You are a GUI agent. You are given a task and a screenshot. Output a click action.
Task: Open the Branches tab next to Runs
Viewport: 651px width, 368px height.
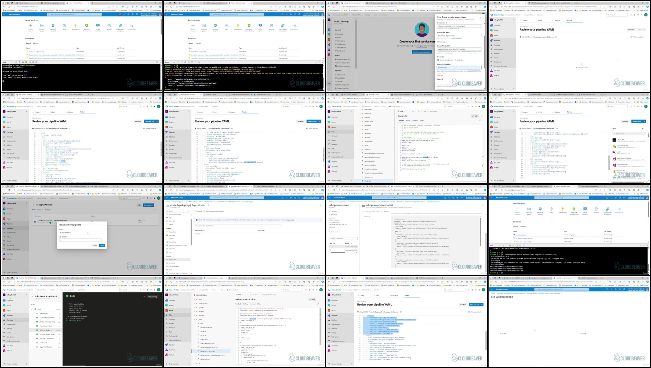(x=40, y=210)
